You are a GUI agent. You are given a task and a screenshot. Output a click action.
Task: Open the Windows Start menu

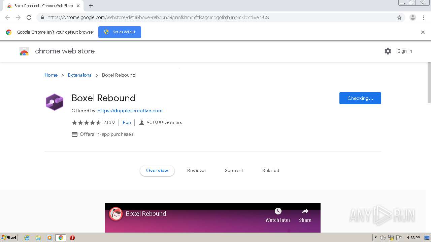coord(9,238)
